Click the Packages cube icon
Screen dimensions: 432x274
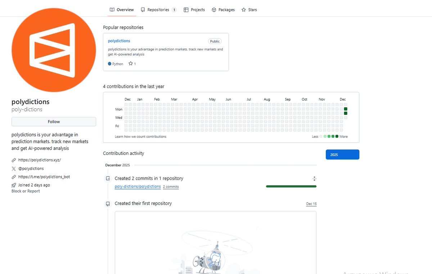point(214,10)
